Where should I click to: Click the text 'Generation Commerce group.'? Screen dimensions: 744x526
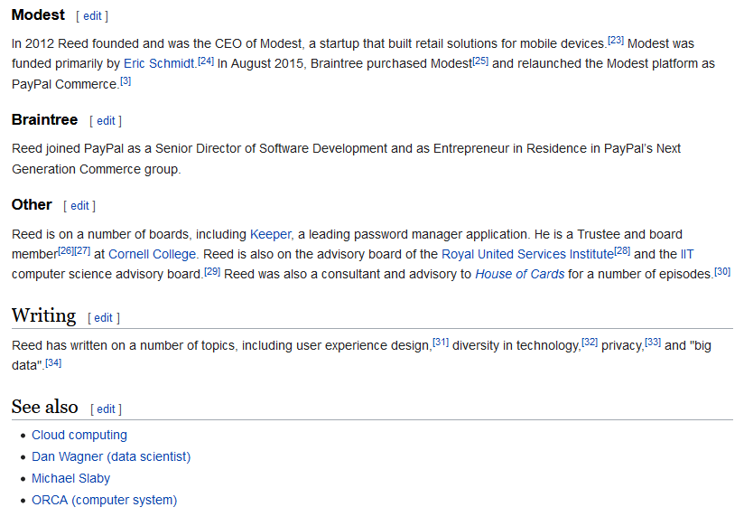click(97, 170)
